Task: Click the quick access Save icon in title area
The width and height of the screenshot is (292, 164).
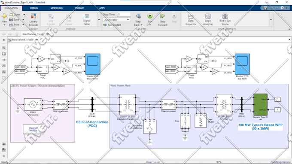Action: click(265, 8)
